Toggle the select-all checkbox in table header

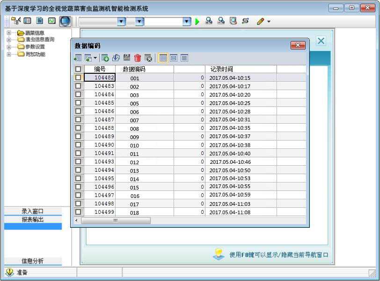tap(78, 69)
